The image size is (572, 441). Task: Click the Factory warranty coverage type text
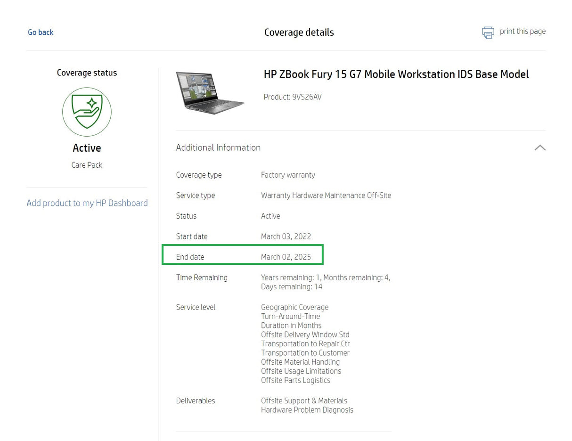coord(288,175)
